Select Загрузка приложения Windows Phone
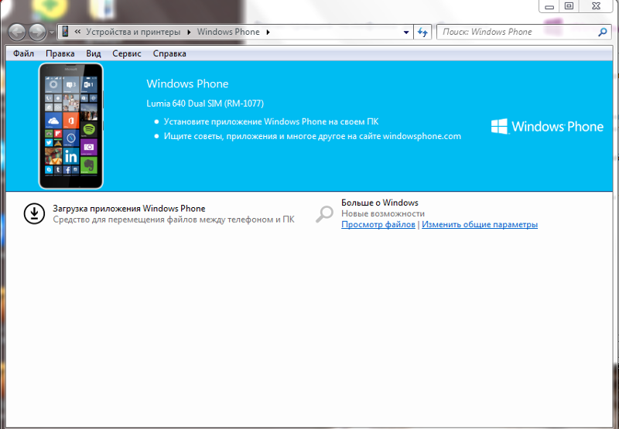 pyautogui.click(x=129, y=209)
